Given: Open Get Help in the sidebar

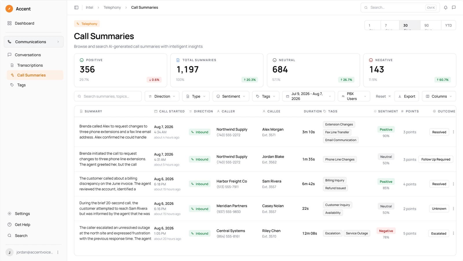Looking at the screenshot, I should click(x=34, y=224).
